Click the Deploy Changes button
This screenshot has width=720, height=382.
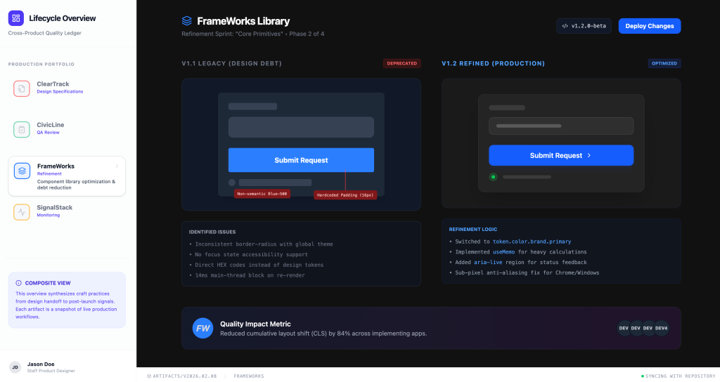[x=649, y=26]
